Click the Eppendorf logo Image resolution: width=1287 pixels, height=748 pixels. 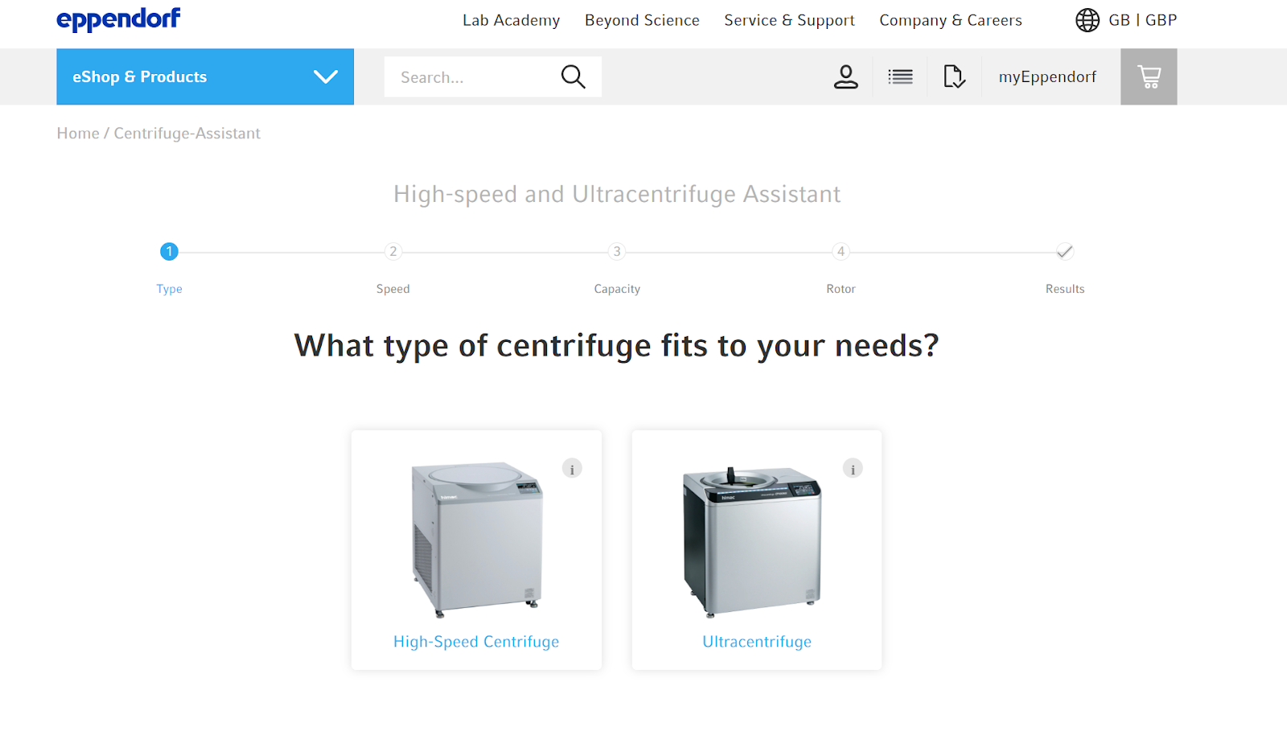tap(118, 19)
